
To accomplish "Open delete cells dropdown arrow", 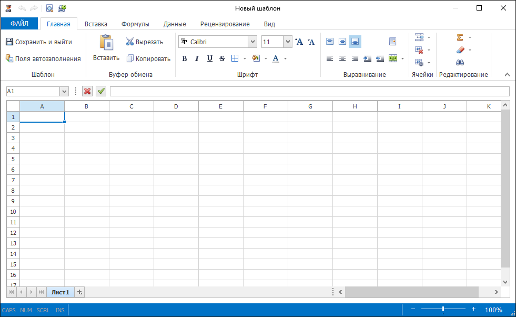I will 429,50.
